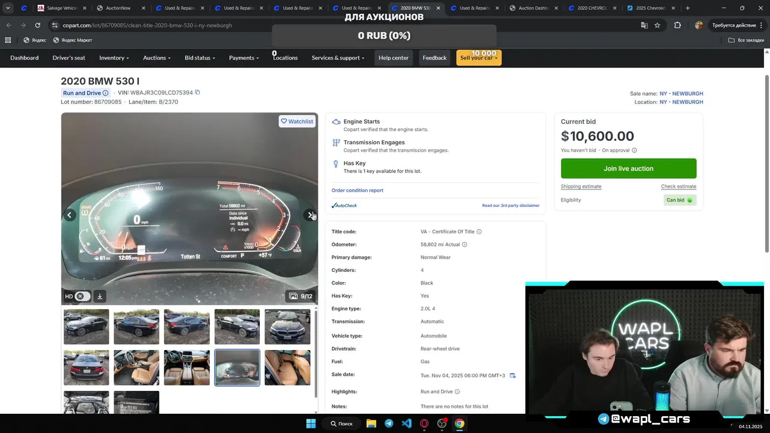Open Driver's seat page

[69, 58]
